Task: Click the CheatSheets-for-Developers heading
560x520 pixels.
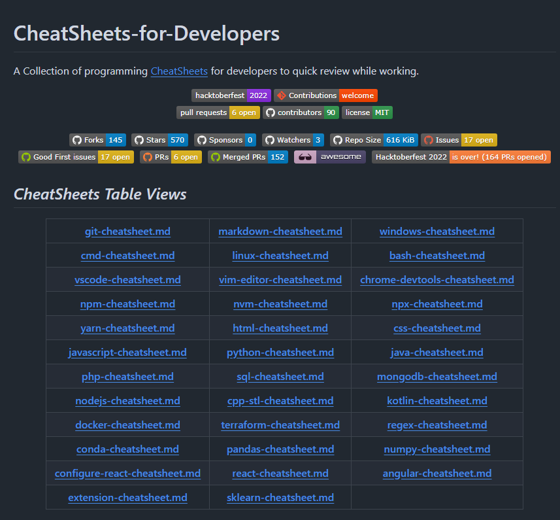Action: 146,33
